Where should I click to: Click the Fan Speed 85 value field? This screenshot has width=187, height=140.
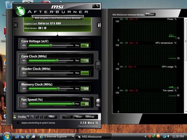[x=85, y=104]
